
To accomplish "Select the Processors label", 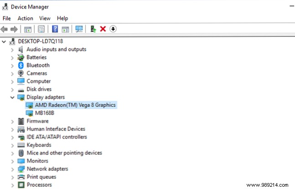I will [x=39, y=185].
